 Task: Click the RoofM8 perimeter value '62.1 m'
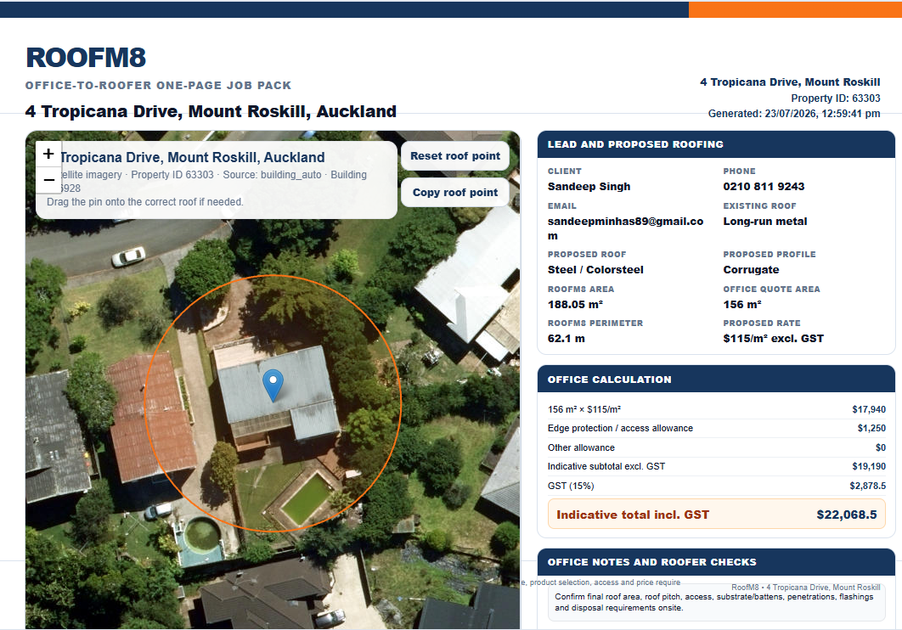(566, 339)
